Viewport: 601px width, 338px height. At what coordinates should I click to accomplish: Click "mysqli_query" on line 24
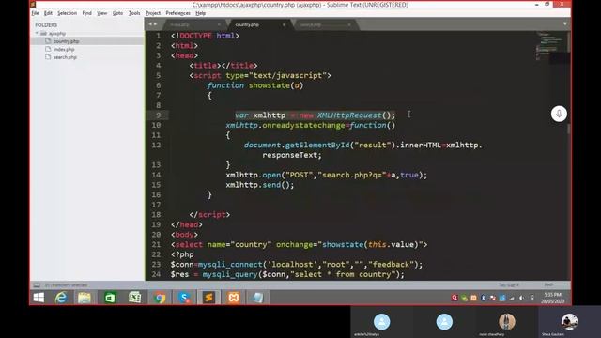(x=230, y=275)
